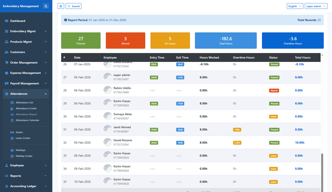Click the Attendance Report chart icon

(12, 115)
